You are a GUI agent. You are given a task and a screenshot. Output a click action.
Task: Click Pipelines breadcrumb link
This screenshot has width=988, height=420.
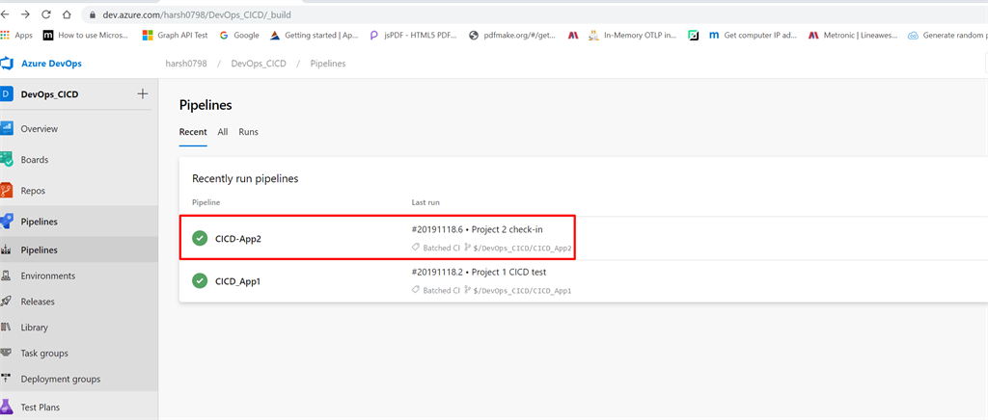point(328,64)
